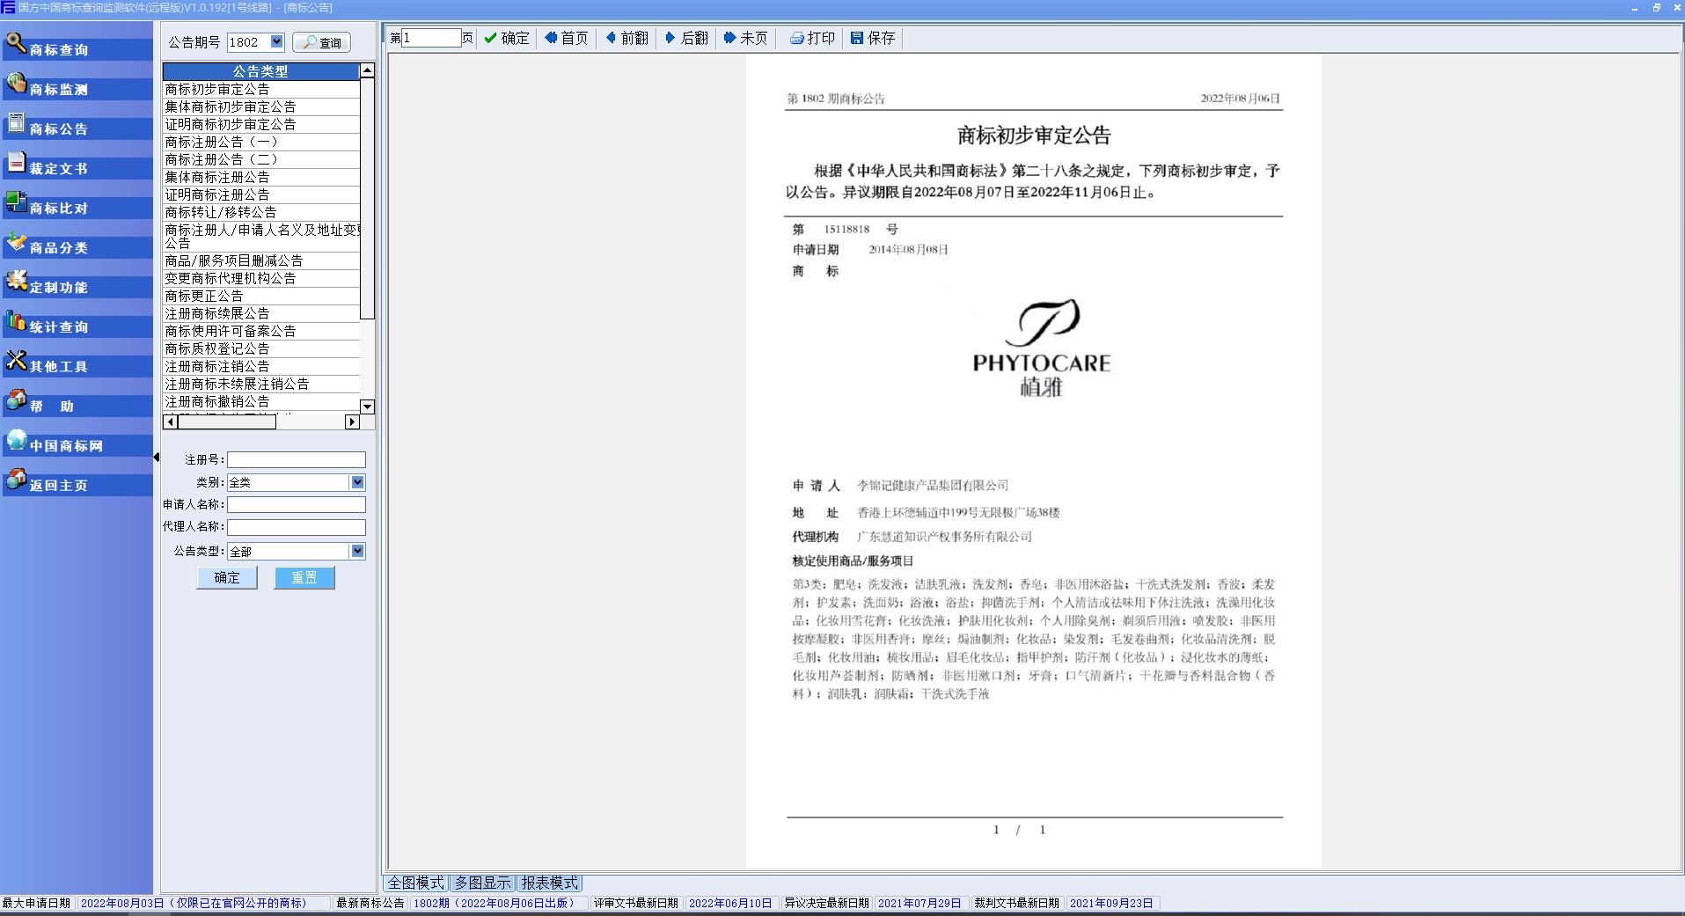Open 定制功能 custom functions in sidebar
Screen dimensions: 1685x916
pyautogui.click(x=77, y=284)
